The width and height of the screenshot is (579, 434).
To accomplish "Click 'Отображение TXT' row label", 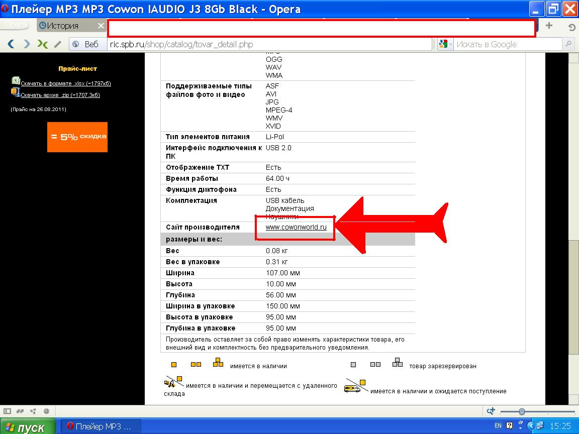I will click(x=198, y=167).
